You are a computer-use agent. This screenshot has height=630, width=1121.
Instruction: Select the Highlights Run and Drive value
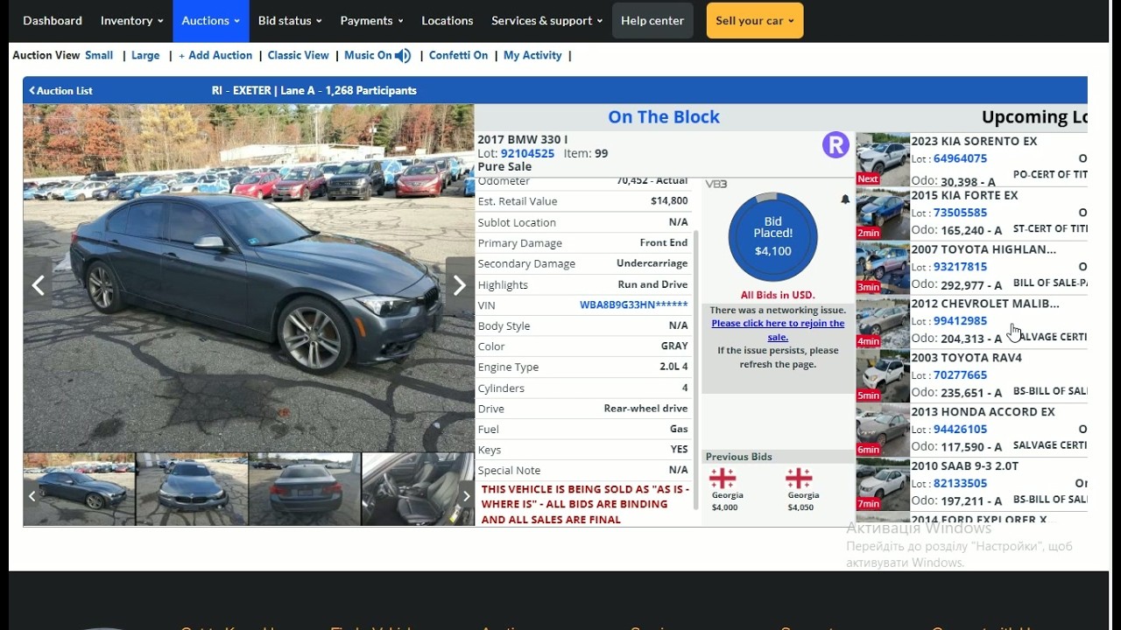652,284
